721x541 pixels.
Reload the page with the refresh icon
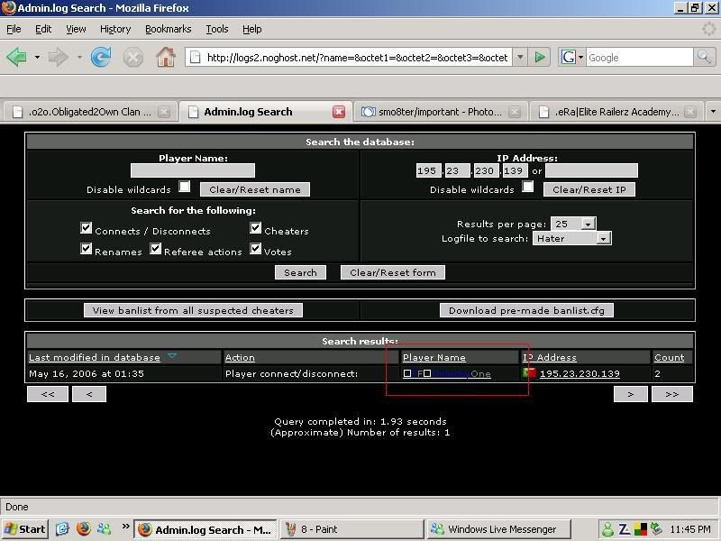point(101,57)
